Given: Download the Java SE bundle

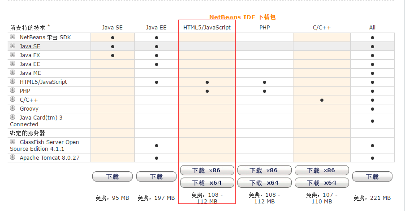Looking at the screenshot, I should (112, 177).
